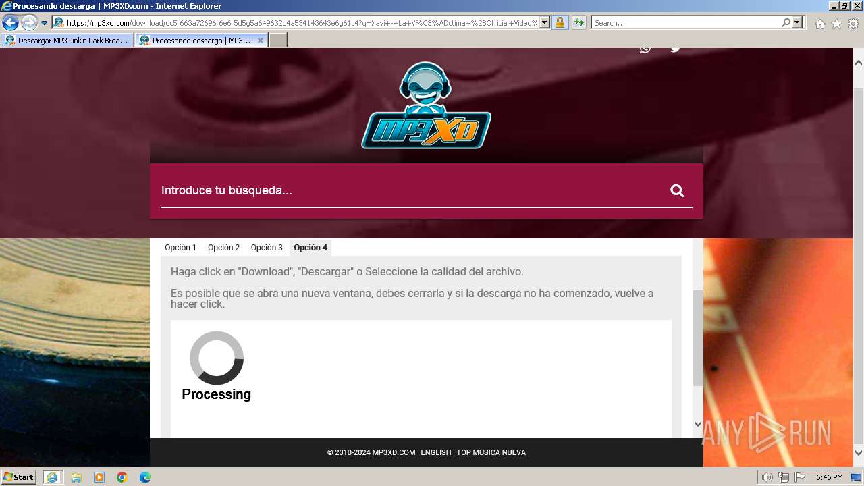The image size is (864, 486).
Task: Open Favorites via the star icon
Action: 836,24
